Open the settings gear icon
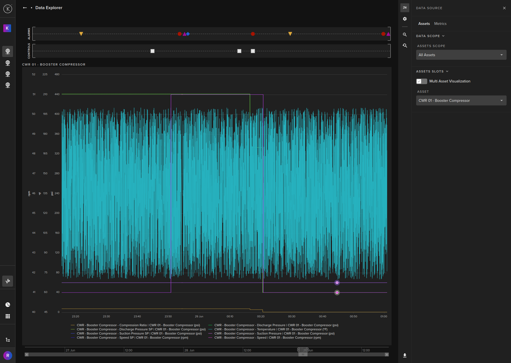511x363 pixels. [x=405, y=19]
